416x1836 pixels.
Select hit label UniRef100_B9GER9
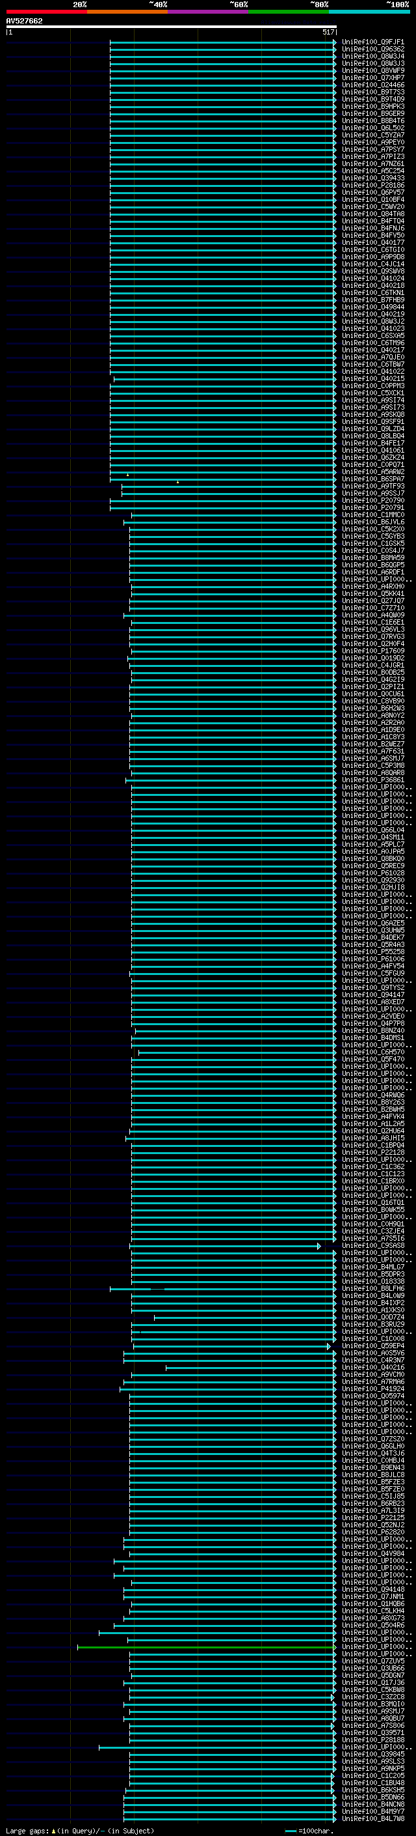[x=372, y=113]
